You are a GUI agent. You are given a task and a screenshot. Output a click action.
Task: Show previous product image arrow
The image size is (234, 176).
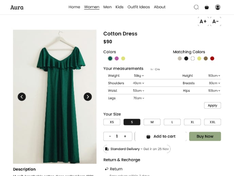point(22,97)
